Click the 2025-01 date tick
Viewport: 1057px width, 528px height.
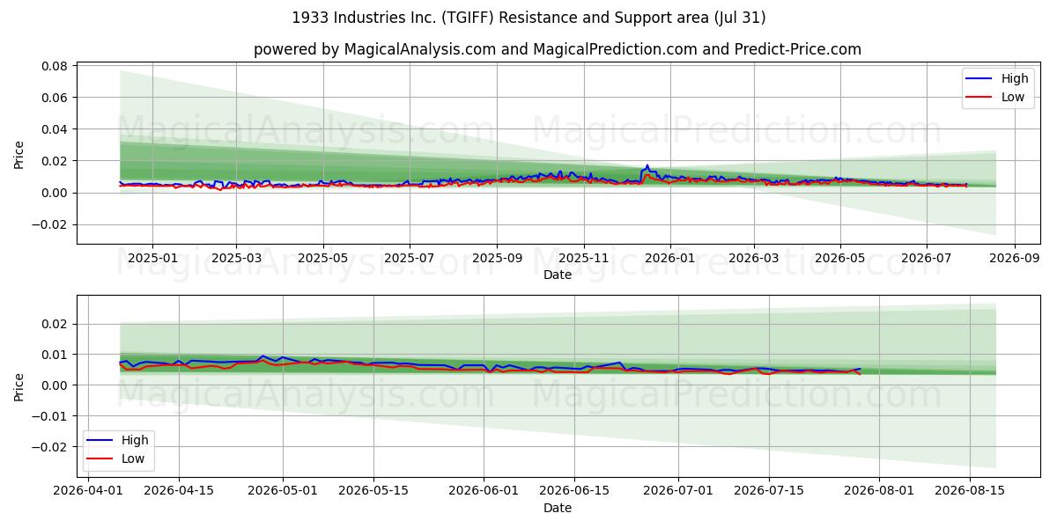[x=152, y=258]
